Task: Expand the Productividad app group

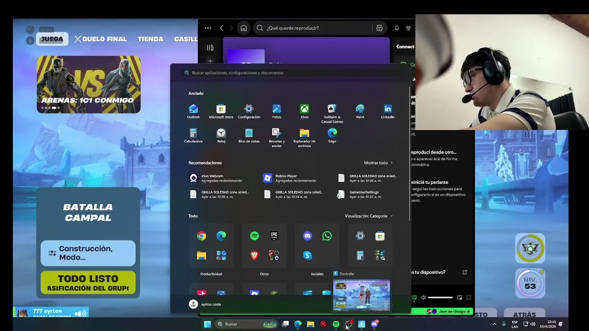Action: [x=211, y=246]
